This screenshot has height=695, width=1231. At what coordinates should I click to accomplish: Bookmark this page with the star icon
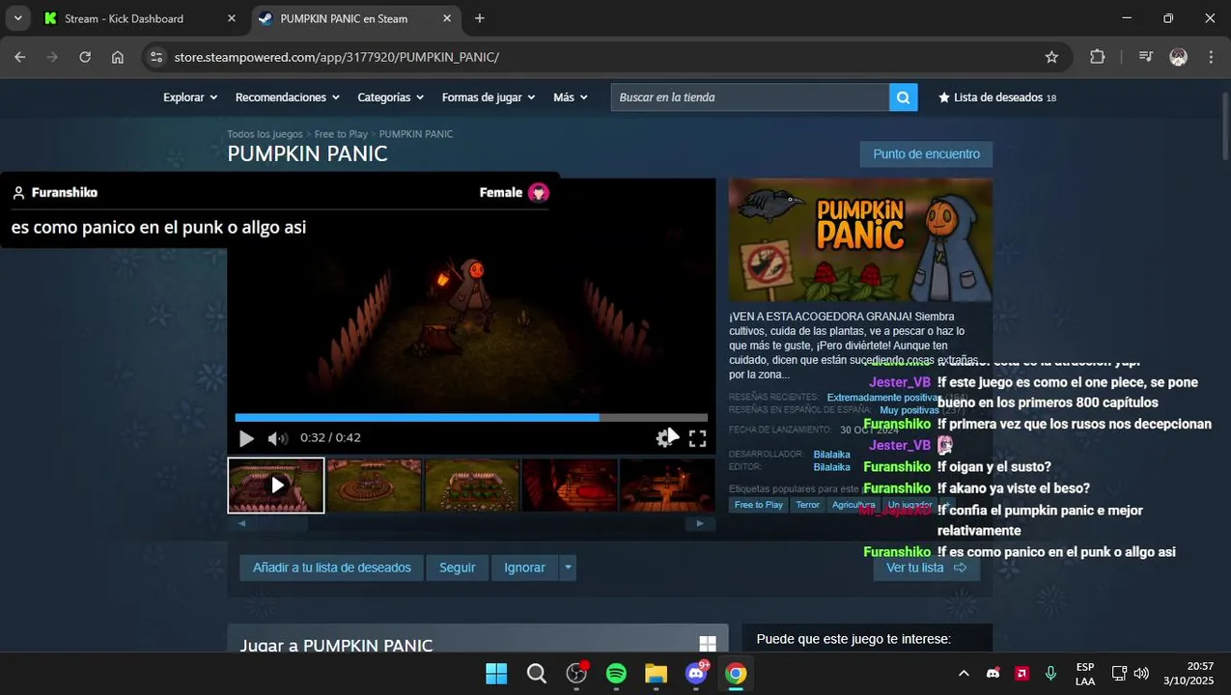tap(1051, 57)
